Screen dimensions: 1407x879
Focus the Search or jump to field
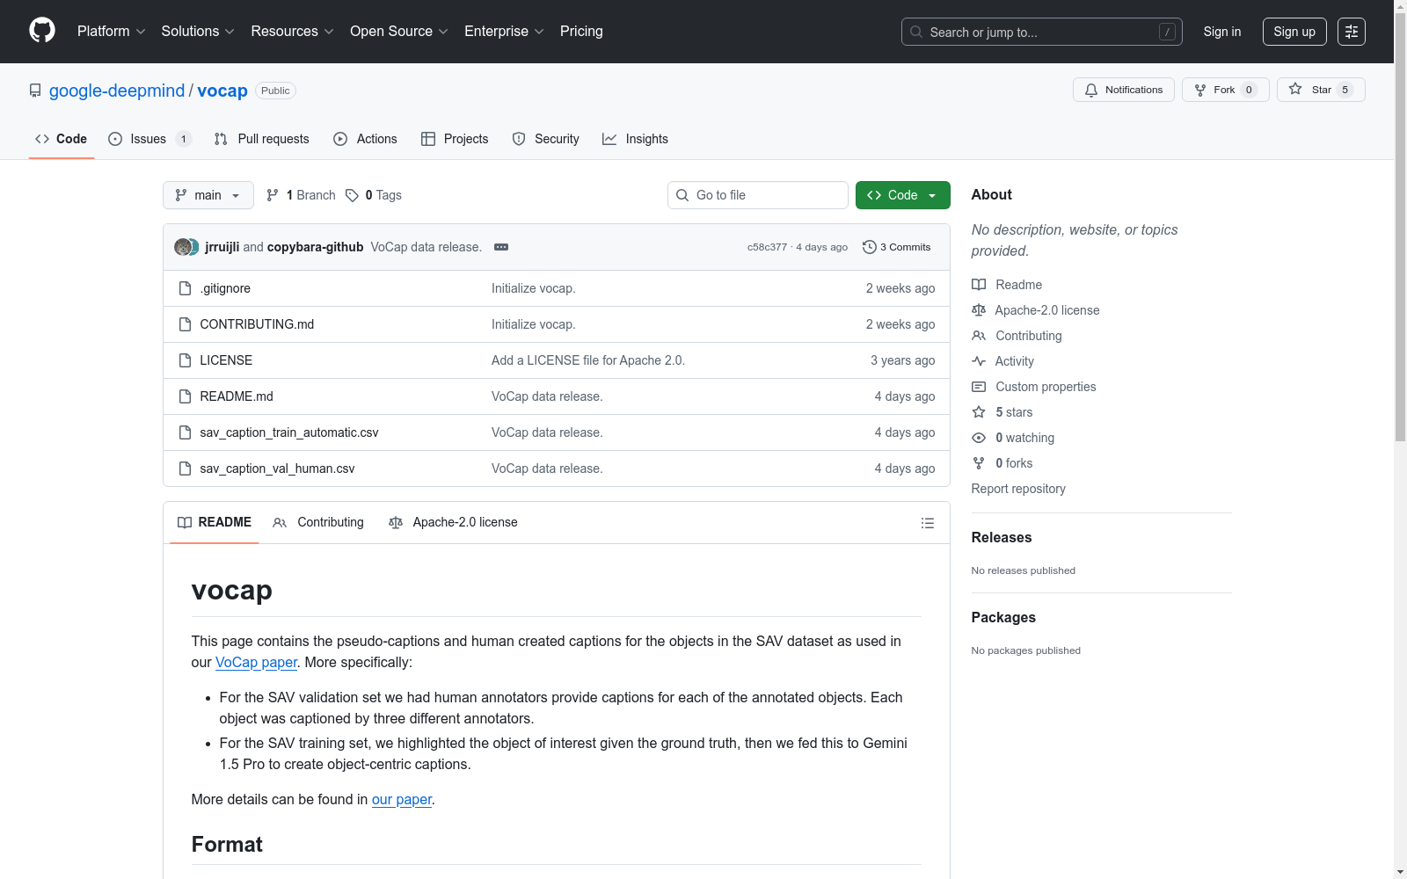(x=1042, y=32)
